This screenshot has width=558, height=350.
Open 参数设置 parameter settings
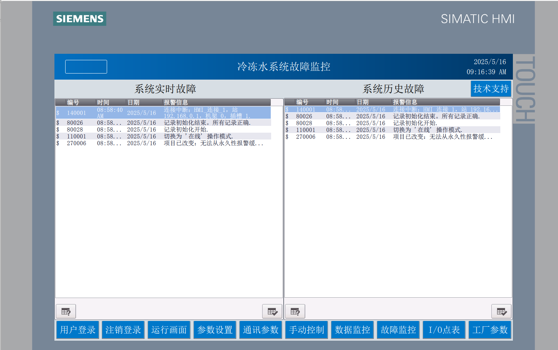point(215,330)
